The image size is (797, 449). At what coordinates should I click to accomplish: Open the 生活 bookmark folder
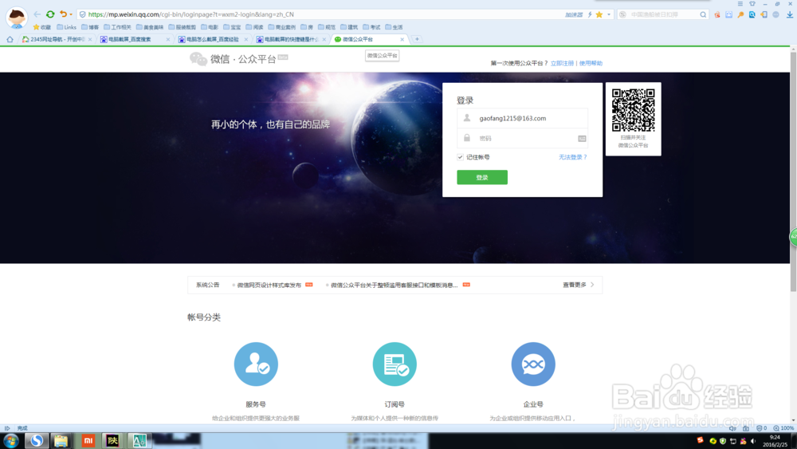(x=394, y=27)
